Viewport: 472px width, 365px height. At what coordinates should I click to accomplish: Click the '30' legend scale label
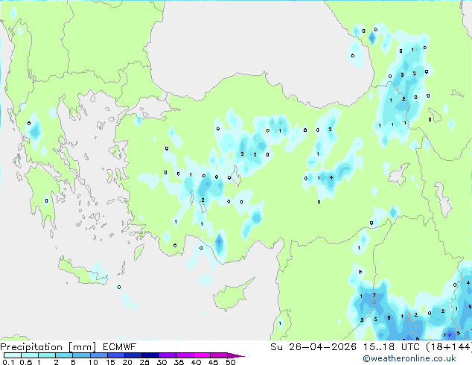click(x=162, y=362)
